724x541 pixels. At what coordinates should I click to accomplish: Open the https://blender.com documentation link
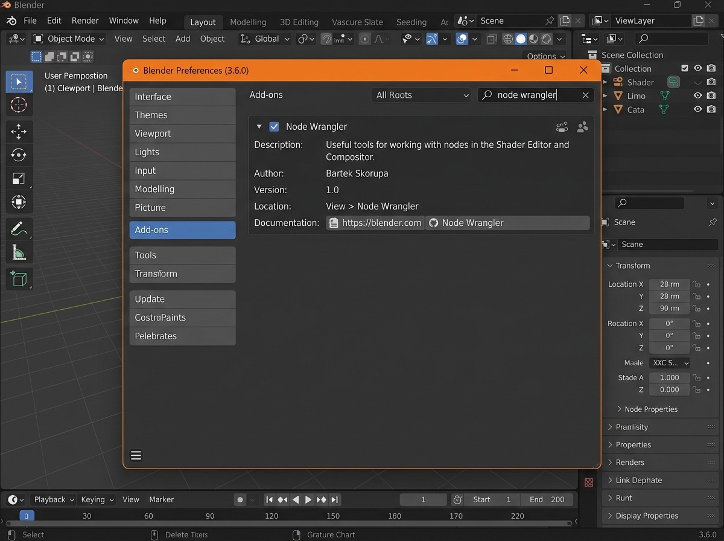click(375, 223)
